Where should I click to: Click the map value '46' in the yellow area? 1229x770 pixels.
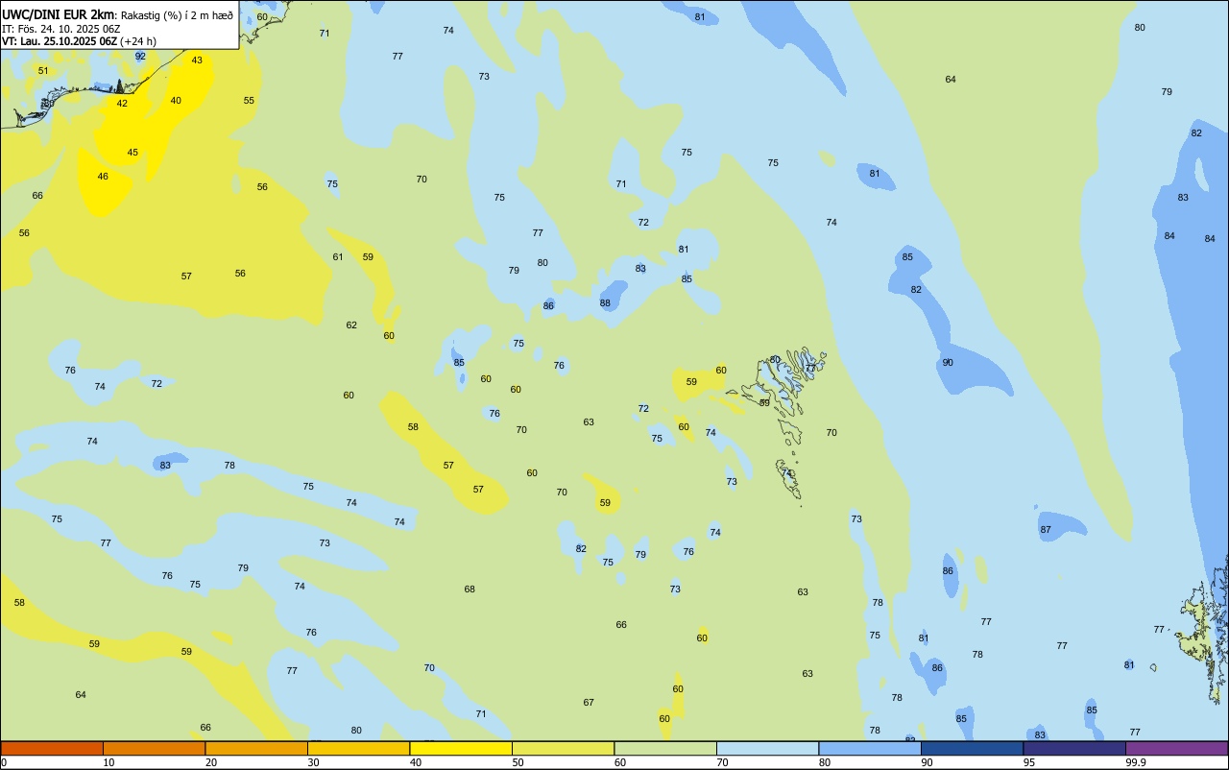point(103,177)
